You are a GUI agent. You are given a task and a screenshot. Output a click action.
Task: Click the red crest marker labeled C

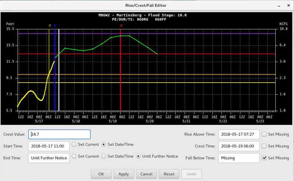121,26
